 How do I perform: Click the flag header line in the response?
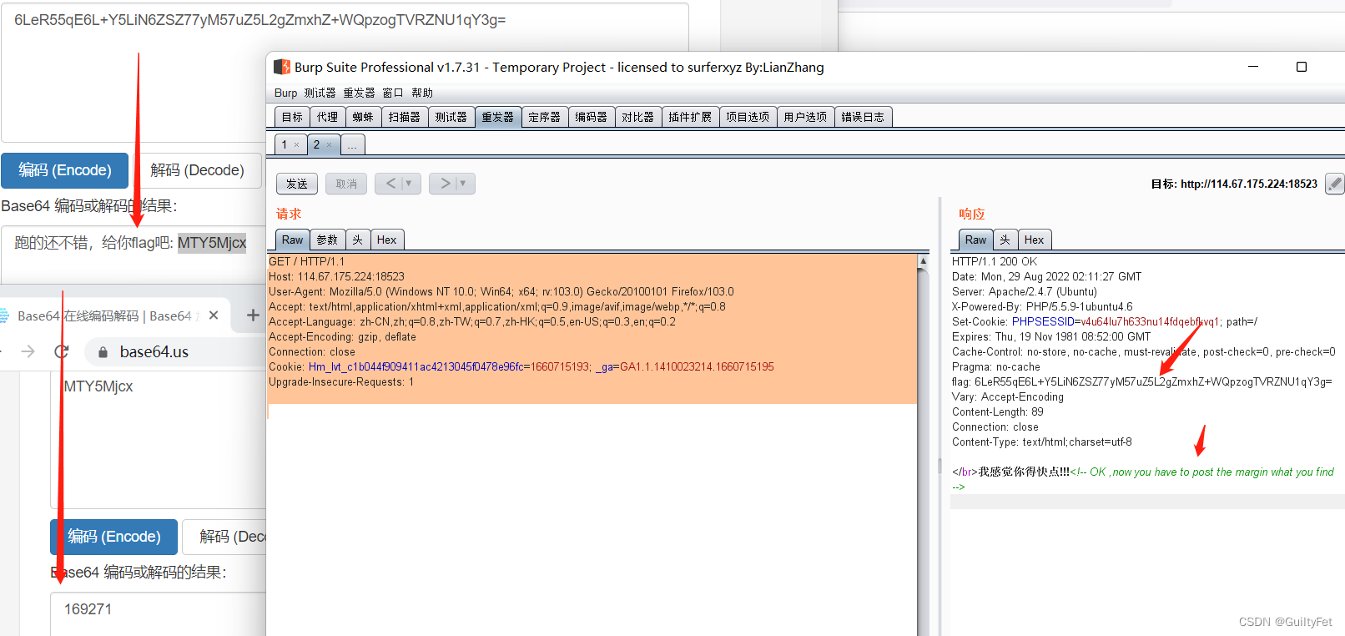click(x=1142, y=382)
